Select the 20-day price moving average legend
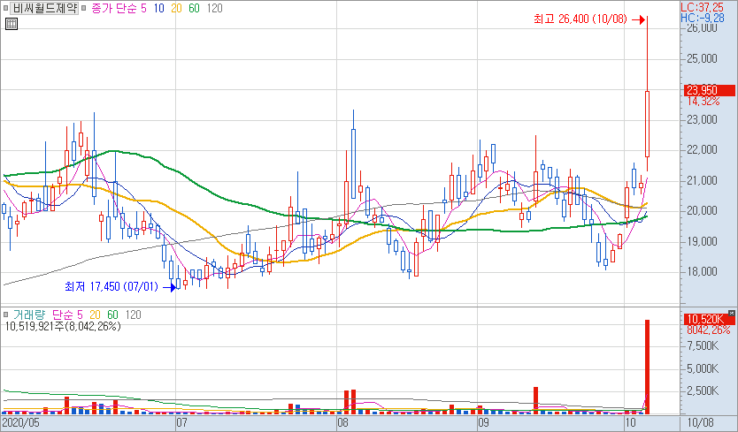Screen dimensions: 738x432 (x=176, y=8)
